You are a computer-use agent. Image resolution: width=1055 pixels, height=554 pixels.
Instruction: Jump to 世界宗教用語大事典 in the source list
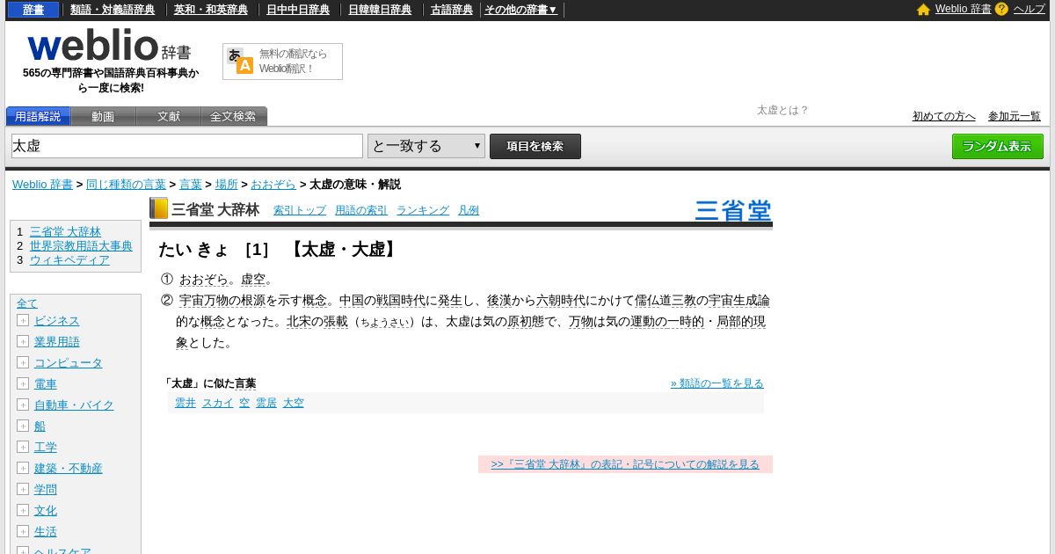pyautogui.click(x=81, y=245)
